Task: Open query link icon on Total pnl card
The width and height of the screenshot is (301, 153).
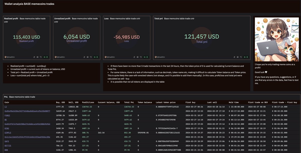Action: tap(234, 57)
